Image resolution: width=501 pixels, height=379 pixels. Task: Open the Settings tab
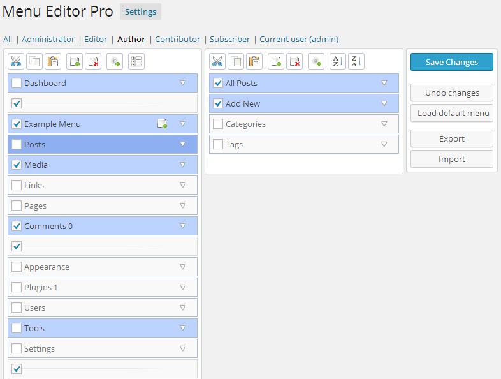141,12
